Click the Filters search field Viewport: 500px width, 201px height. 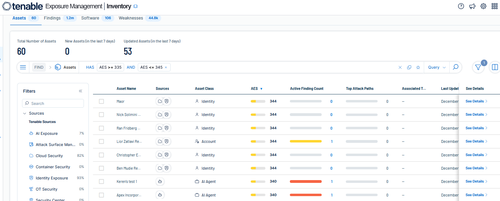[53, 103]
